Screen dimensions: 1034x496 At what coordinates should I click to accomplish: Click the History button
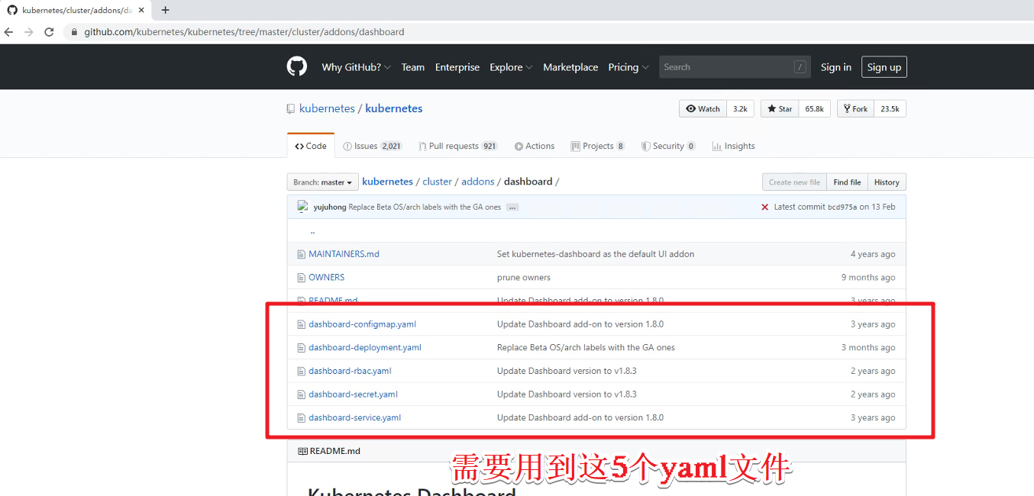coord(887,182)
